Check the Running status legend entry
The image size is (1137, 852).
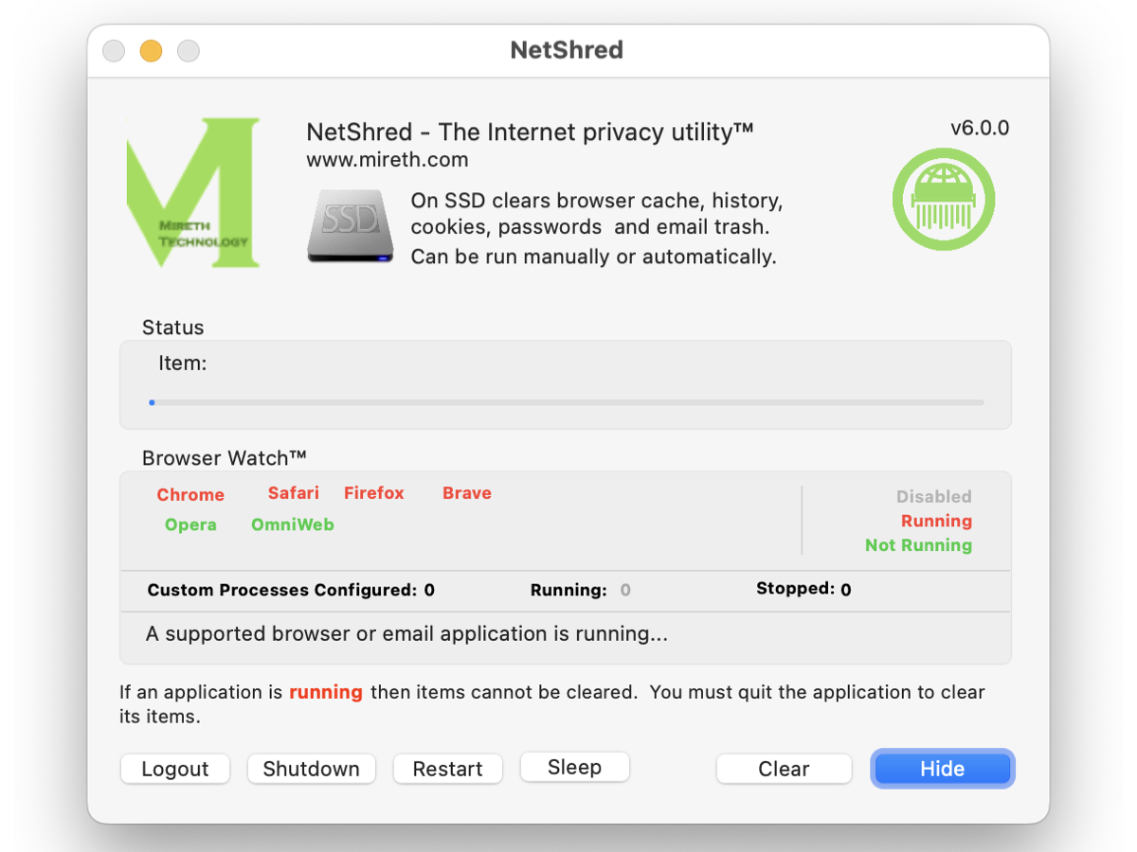click(x=936, y=521)
